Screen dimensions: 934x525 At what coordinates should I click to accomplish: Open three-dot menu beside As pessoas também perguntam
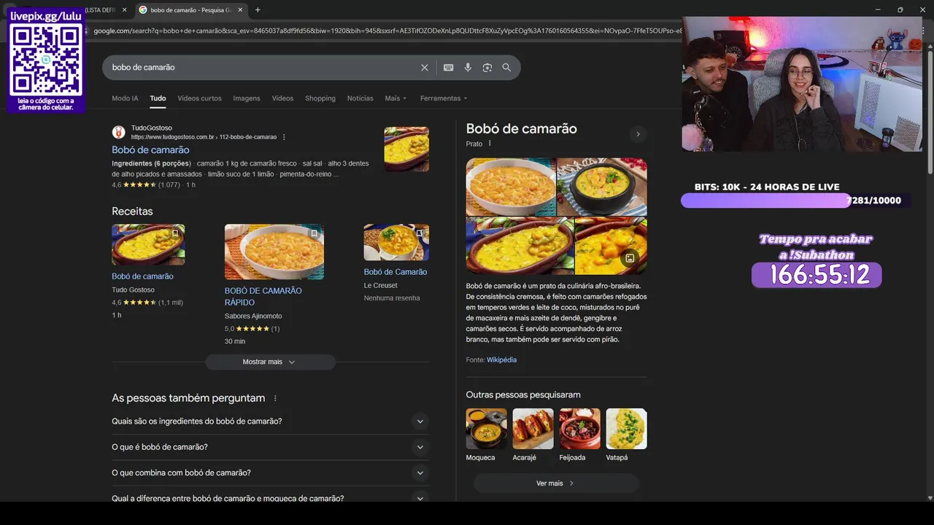(x=275, y=398)
